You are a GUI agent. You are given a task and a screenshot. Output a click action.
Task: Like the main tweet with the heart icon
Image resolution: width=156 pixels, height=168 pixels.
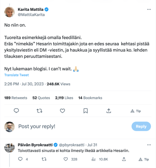click(x=62, y=111)
